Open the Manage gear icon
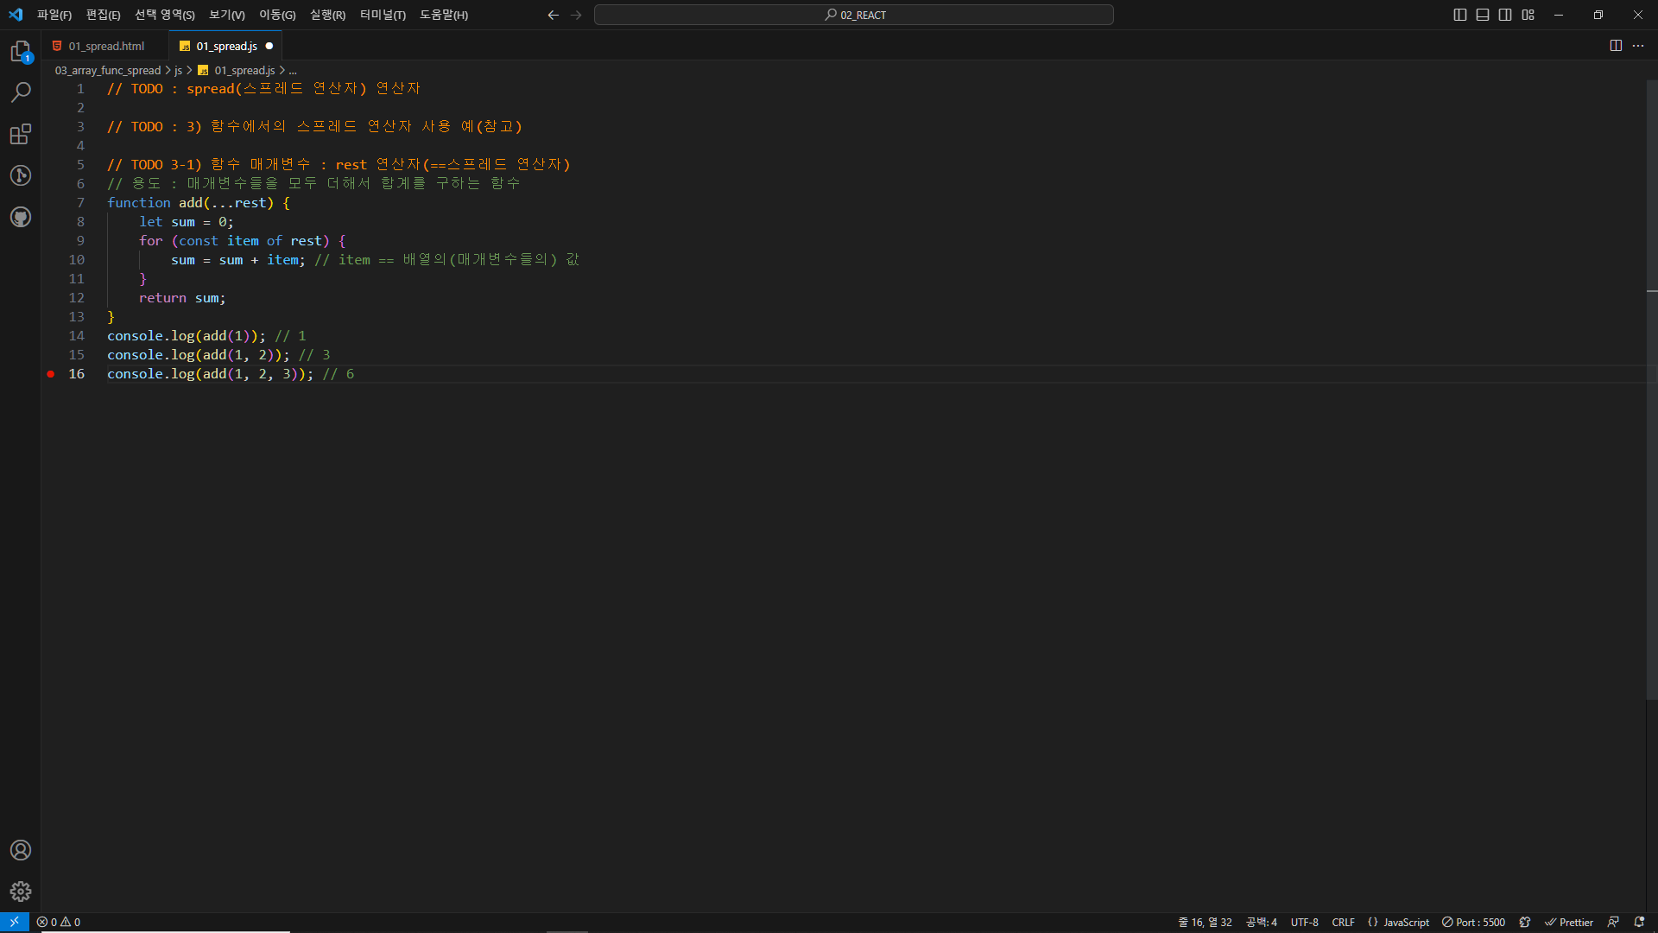 coord(21,892)
